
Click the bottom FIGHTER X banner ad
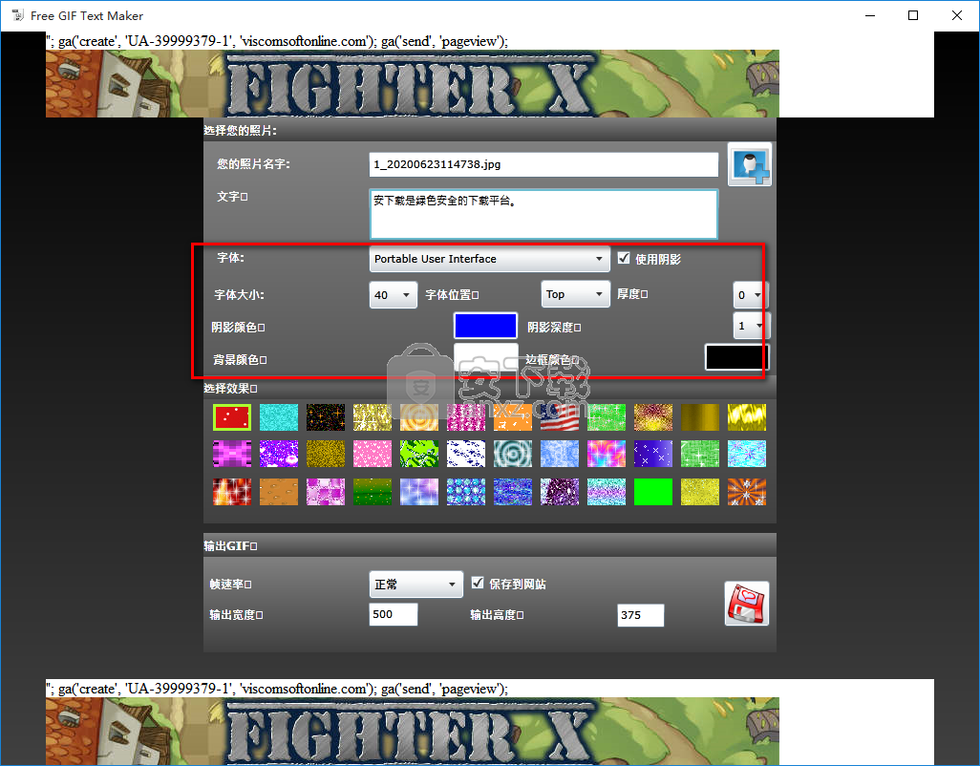click(x=413, y=731)
